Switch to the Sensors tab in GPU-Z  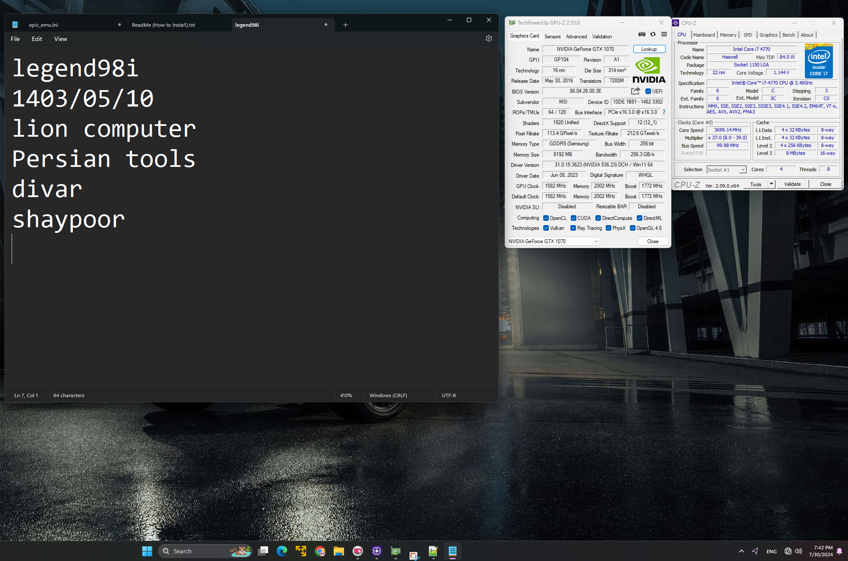click(552, 37)
